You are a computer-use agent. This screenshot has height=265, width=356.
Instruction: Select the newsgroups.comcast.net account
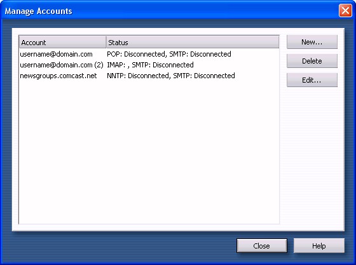pyautogui.click(x=58, y=76)
